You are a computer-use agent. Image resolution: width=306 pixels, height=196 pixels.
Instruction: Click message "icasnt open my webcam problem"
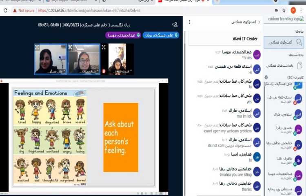(228, 131)
